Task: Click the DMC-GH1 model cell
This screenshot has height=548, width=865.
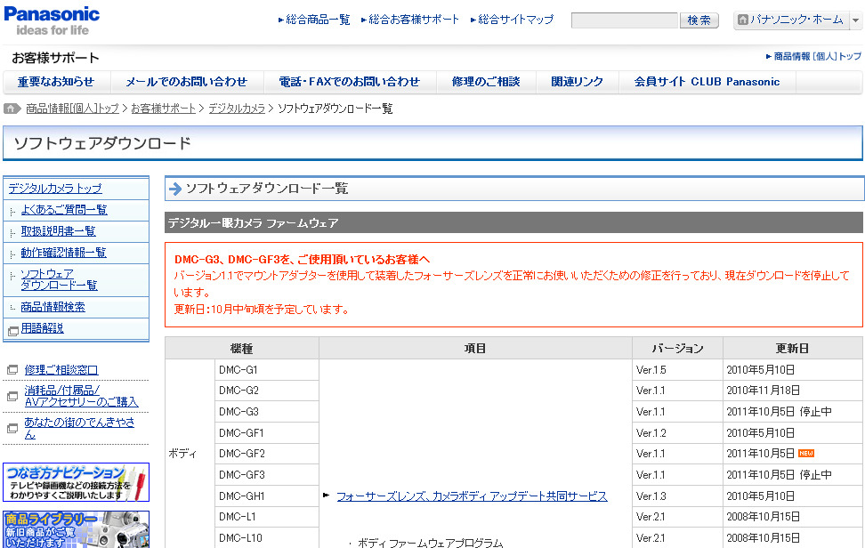Action: pos(266,496)
